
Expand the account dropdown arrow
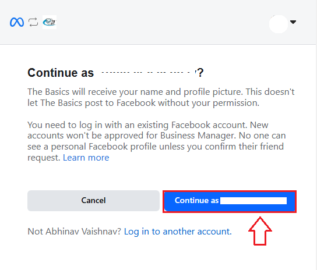point(293,22)
